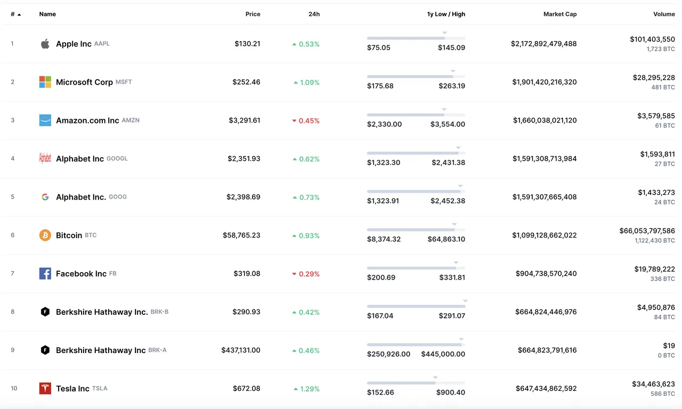Click the Alphabet Inc GOOGL logo icon
The width and height of the screenshot is (682, 409).
[x=45, y=159]
